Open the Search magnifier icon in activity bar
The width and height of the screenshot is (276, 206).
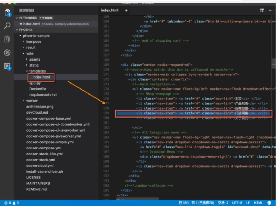tap(7, 26)
